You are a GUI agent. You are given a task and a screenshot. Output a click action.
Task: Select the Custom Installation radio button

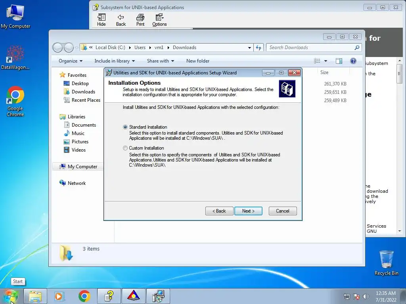click(x=125, y=148)
